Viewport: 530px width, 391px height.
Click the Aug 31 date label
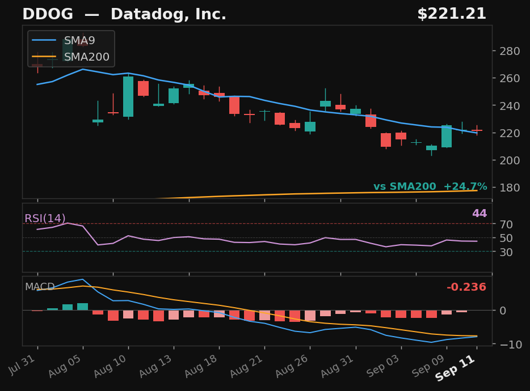tap(338, 366)
